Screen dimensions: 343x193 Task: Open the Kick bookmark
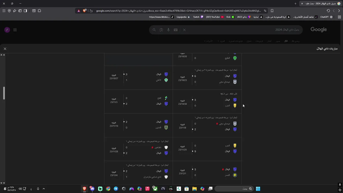pyautogui.click(x=230, y=17)
